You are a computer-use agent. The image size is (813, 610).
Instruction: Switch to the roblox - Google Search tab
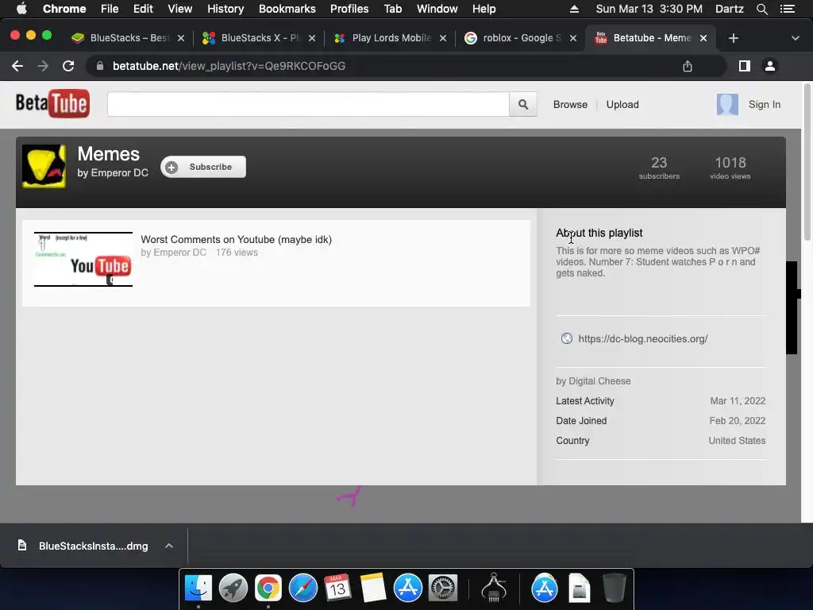tap(521, 38)
